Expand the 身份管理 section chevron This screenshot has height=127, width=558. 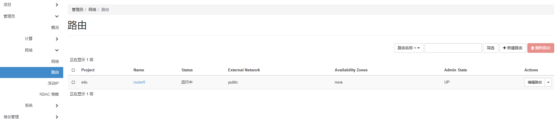(x=57, y=117)
